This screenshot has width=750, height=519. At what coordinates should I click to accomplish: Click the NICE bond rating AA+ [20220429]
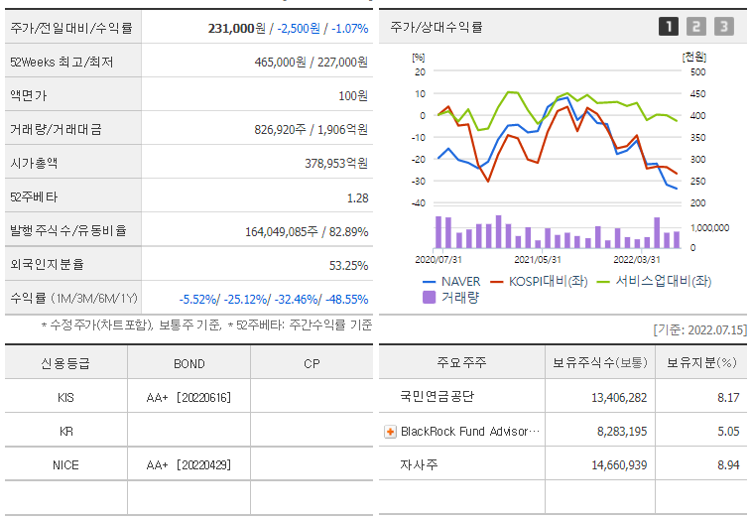(x=188, y=465)
